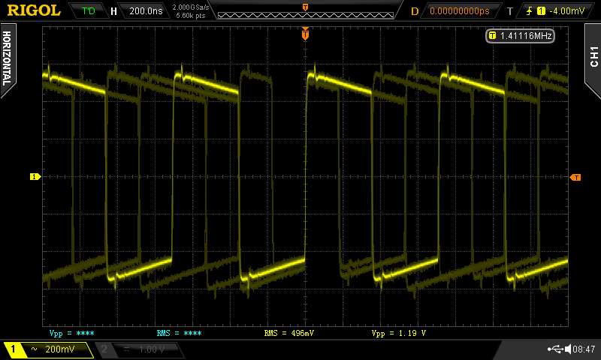The height and width of the screenshot is (360, 601).
Task: Click the AC coupling symbol on channel 1
Action: (x=34, y=349)
